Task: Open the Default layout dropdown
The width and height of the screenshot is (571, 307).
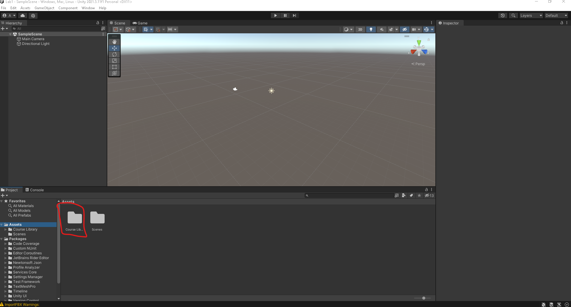Action: [x=556, y=15]
